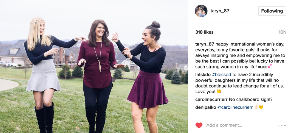This screenshot has width=292, height=133.
Task: View the 318 likes list
Action: pos(204,32)
